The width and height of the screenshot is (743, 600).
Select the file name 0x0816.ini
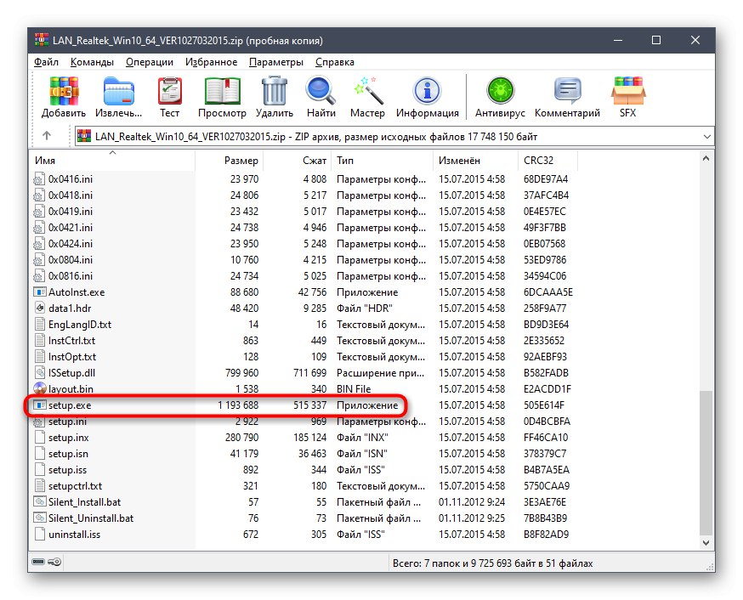point(71,275)
